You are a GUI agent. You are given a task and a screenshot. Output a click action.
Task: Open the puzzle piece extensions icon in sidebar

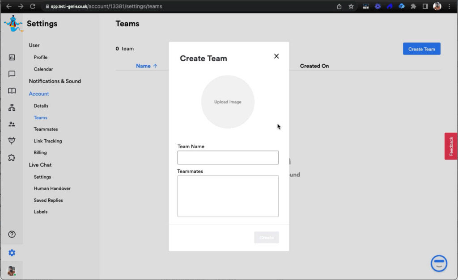point(12,158)
